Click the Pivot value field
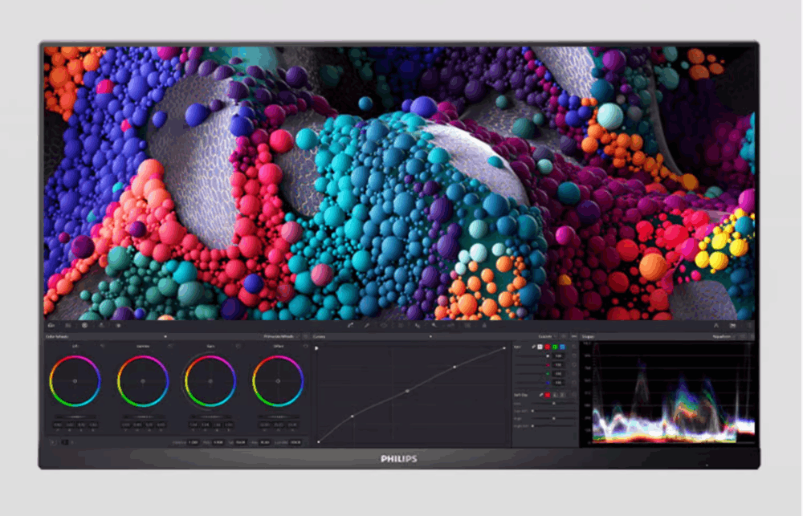 218,442
